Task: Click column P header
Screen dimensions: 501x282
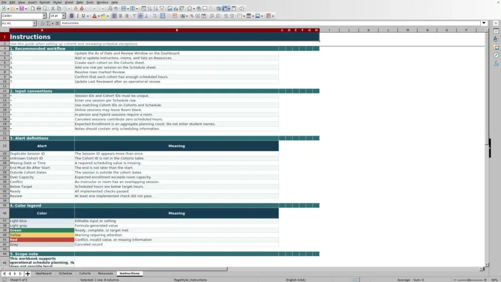Action: (466, 30)
